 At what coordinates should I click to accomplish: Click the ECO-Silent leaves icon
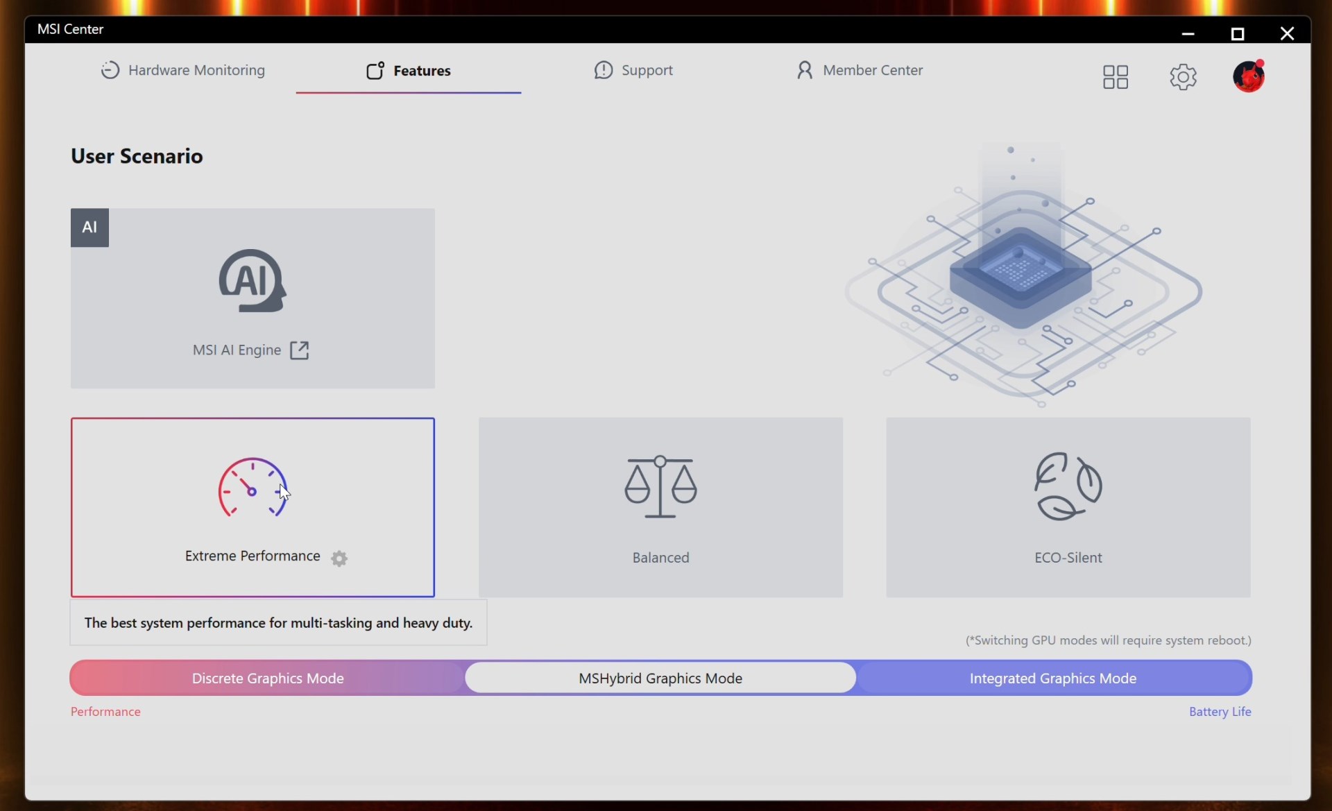point(1068,486)
